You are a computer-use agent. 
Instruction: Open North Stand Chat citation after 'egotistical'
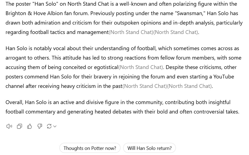click(141, 67)
